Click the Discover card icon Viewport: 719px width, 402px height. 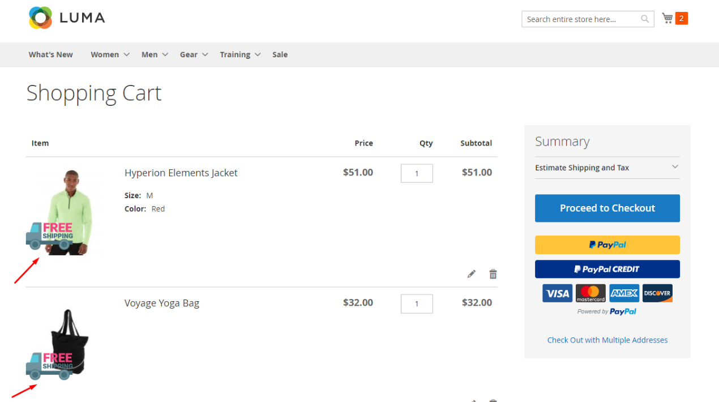point(657,293)
